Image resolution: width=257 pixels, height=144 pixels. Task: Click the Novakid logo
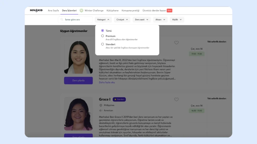pyautogui.click(x=36, y=10)
